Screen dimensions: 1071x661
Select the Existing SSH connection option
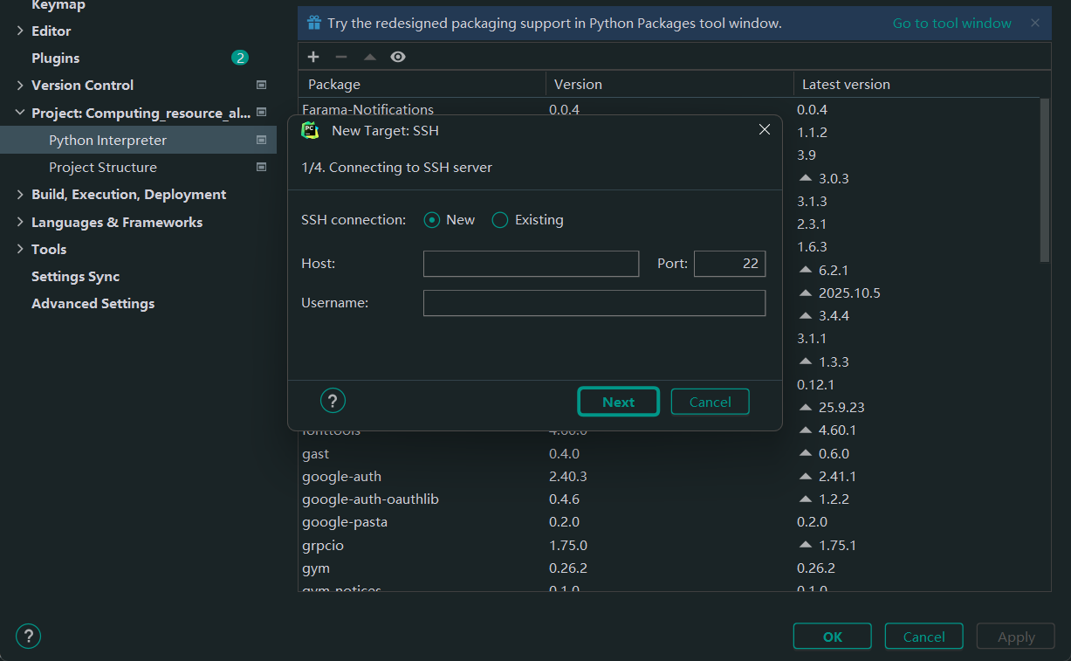tap(500, 220)
